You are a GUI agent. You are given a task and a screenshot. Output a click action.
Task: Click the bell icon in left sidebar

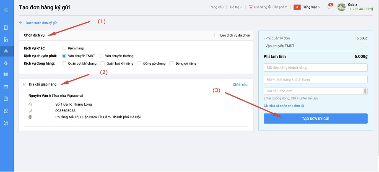click(x=6, y=63)
